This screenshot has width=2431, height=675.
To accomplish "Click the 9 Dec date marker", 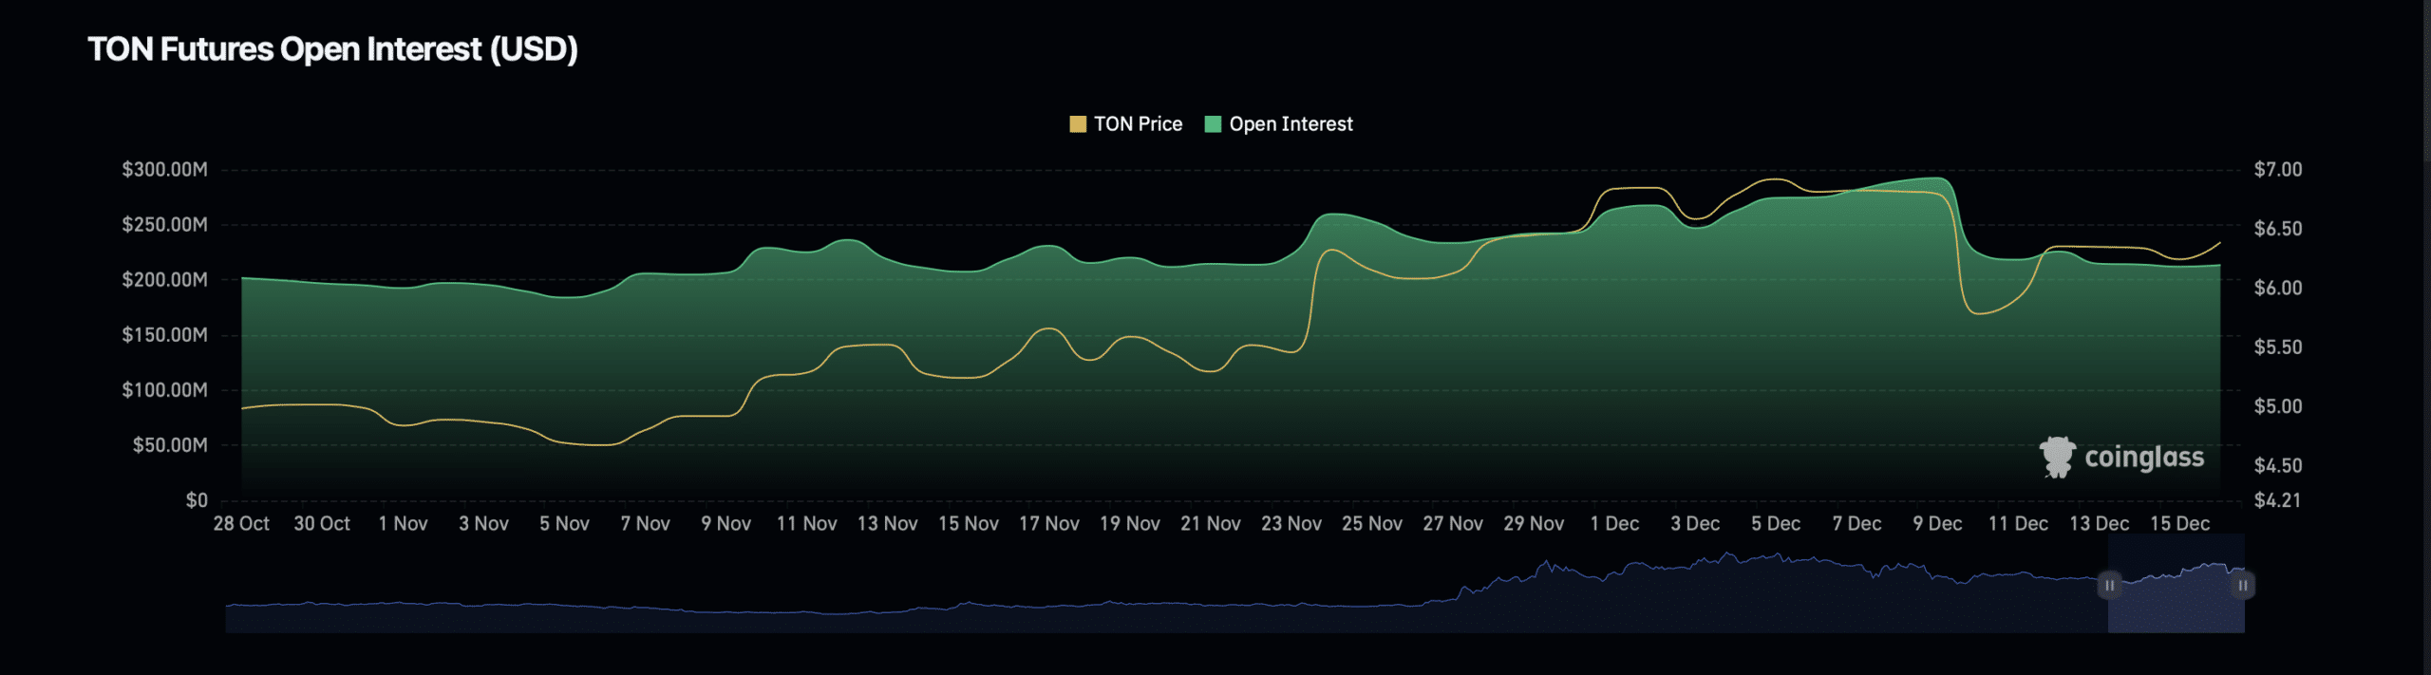I will click(x=1937, y=524).
